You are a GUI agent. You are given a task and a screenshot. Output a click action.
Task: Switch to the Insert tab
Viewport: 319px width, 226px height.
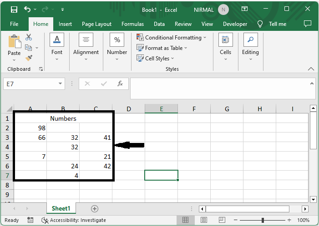pos(65,24)
